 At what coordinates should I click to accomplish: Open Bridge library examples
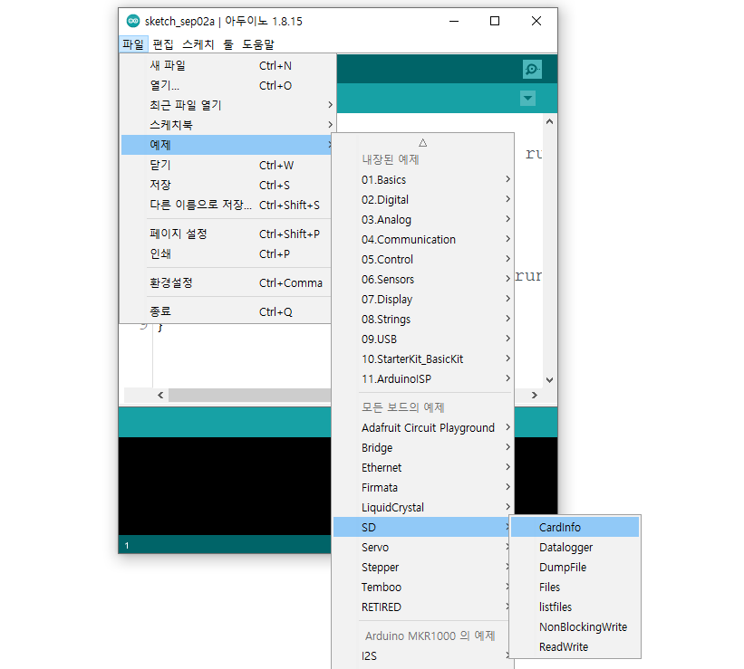point(423,447)
